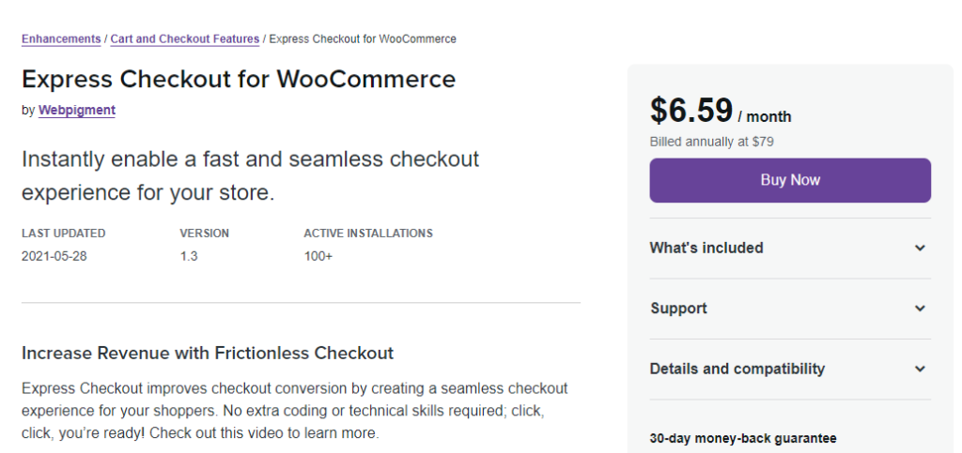This screenshot has width=962, height=453.
Task: Click the Active Installations 100+ value
Action: click(x=318, y=256)
